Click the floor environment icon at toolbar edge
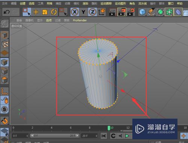 click(185, 12)
